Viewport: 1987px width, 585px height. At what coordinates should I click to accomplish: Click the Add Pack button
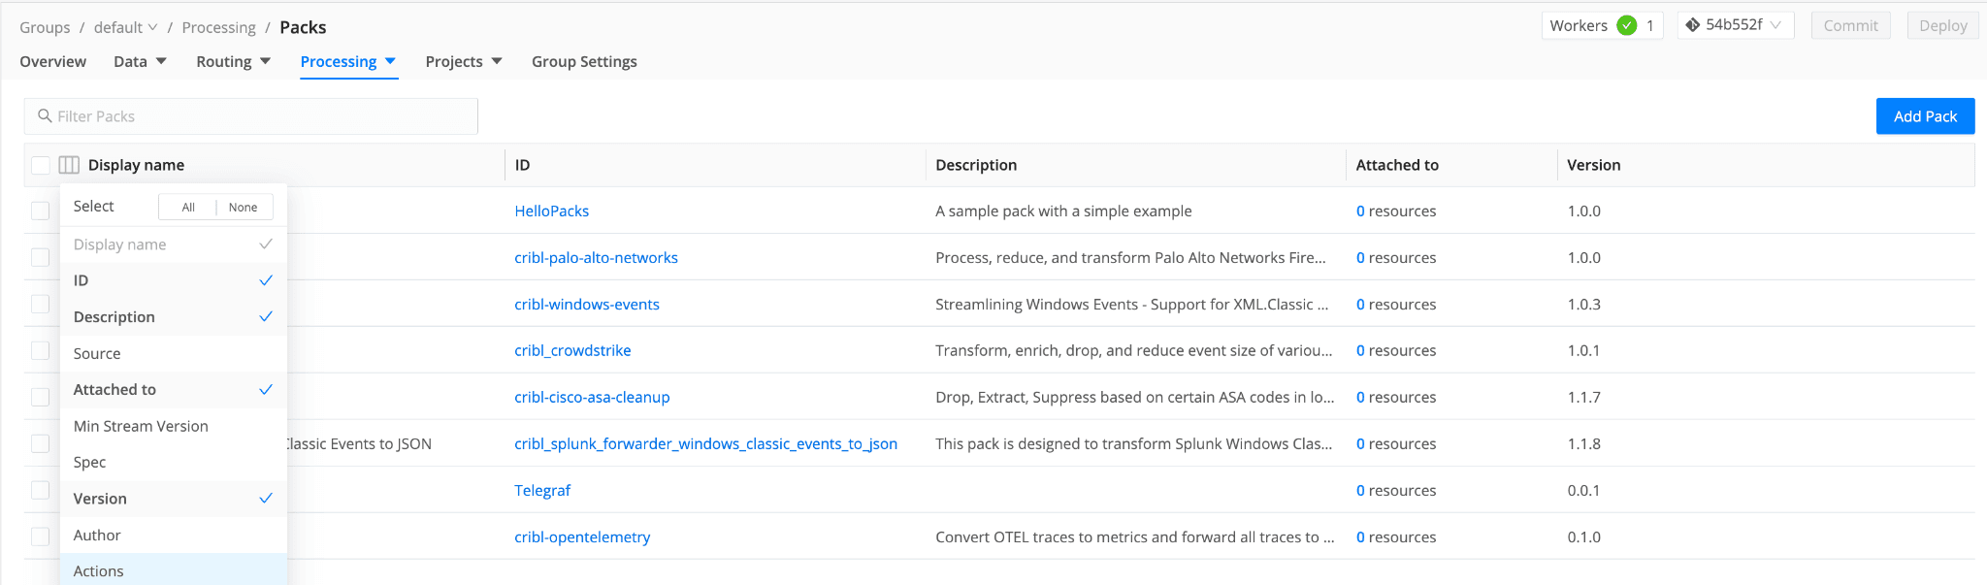click(x=1925, y=116)
